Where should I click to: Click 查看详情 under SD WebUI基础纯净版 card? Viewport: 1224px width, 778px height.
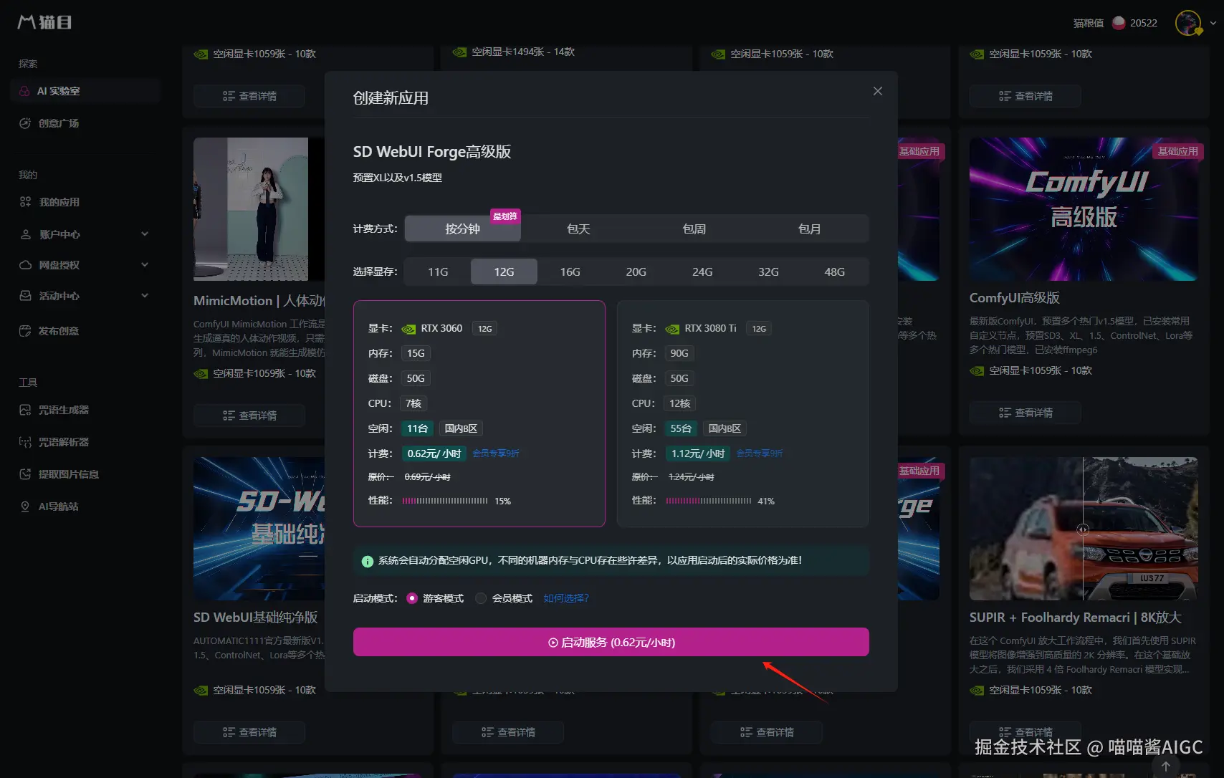click(x=249, y=732)
